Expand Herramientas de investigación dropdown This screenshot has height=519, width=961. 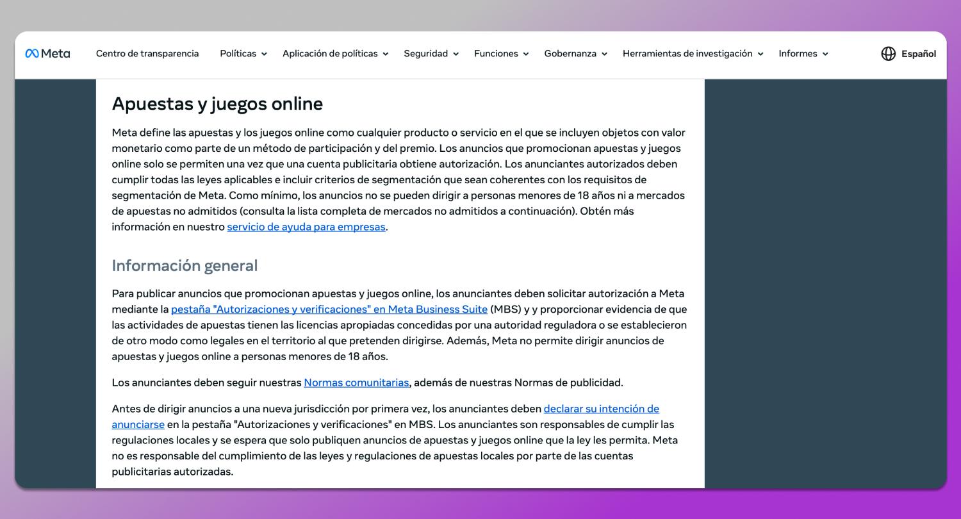coord(693,54)
